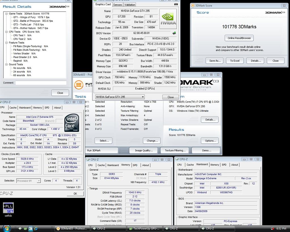
Task: Open the Processor #1 selection dropdown in CPU-Z
Action: point(29,181)
